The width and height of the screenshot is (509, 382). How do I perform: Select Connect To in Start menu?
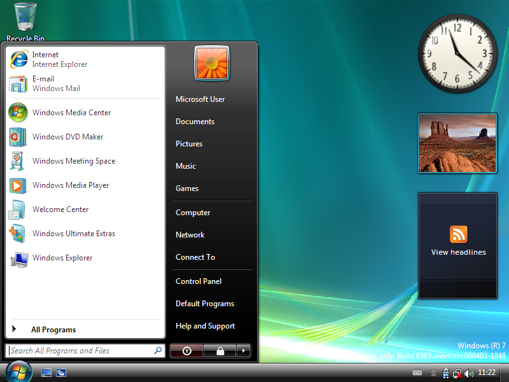coord(195,257)
